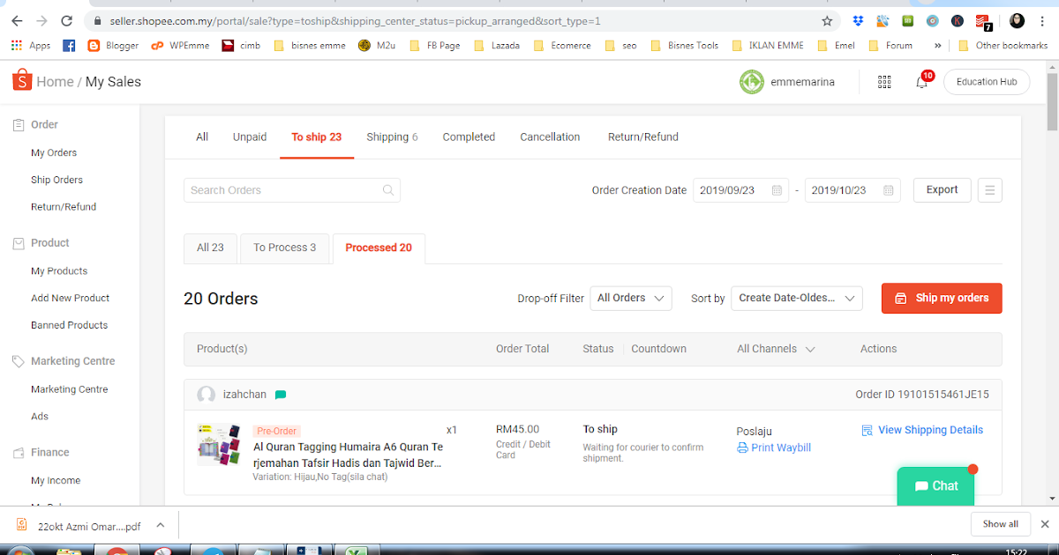Open My Products in sidebar
The height and width of the screenshot is (555, 1059).
click(59, 271)
